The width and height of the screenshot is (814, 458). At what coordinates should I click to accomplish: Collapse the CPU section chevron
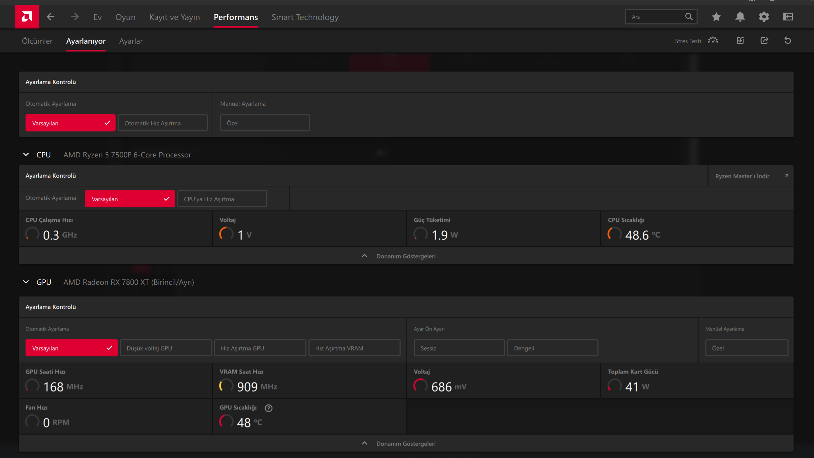coord(26,155)
